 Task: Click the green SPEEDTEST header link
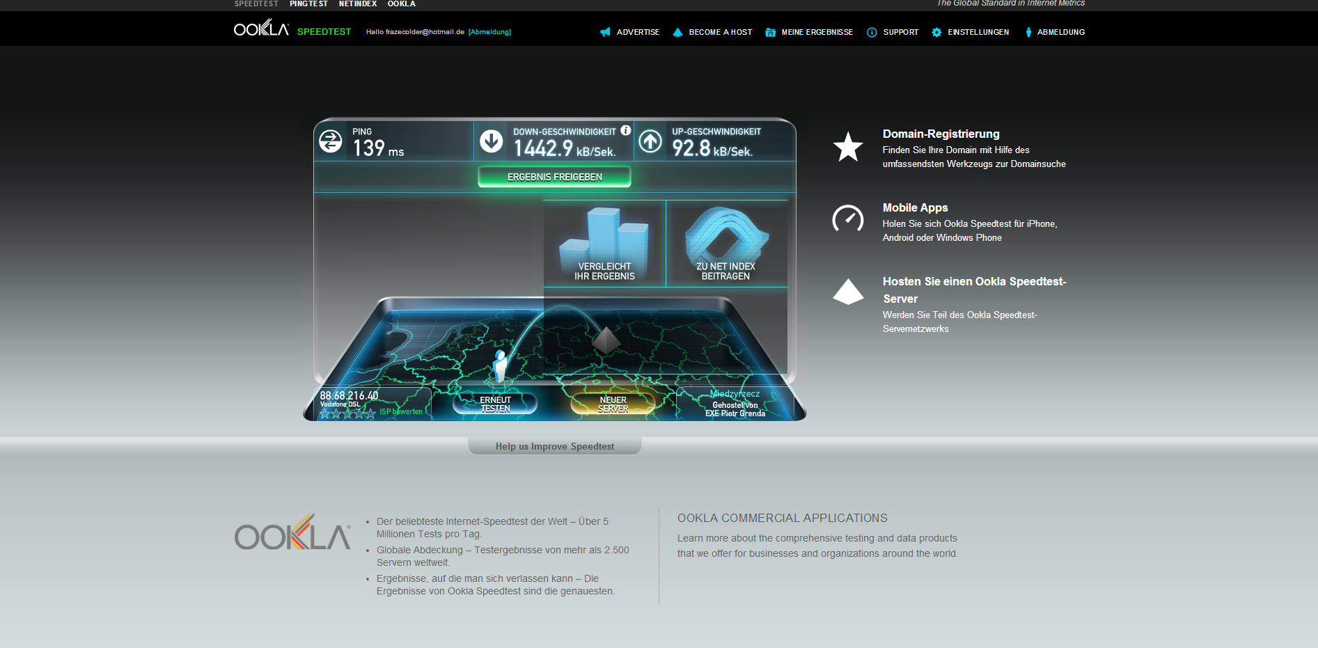point(324,31)
